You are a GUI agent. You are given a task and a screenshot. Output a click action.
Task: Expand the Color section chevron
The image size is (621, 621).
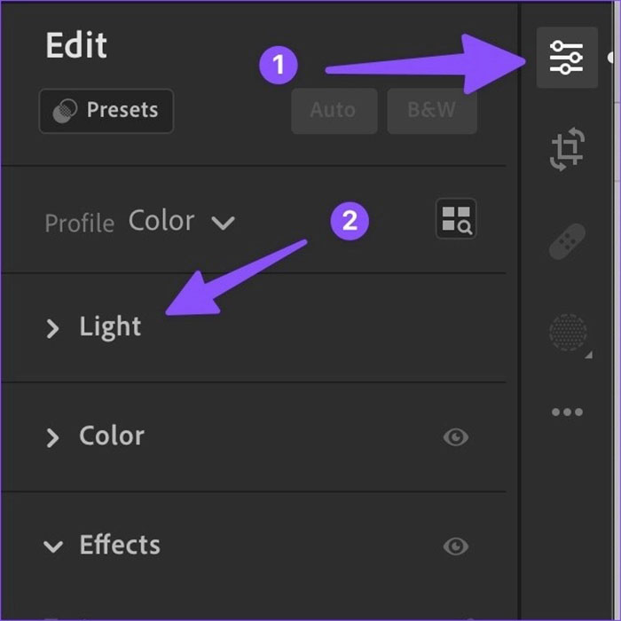53,437
